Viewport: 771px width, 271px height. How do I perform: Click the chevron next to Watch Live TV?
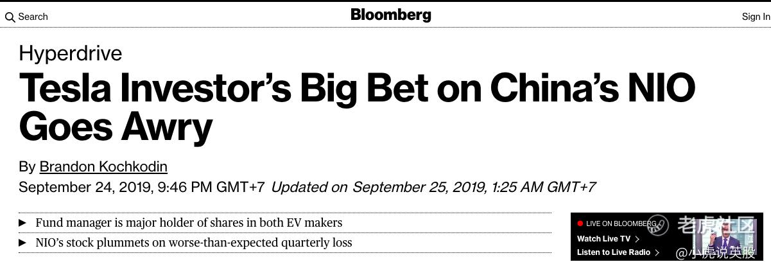pos(637,239)
